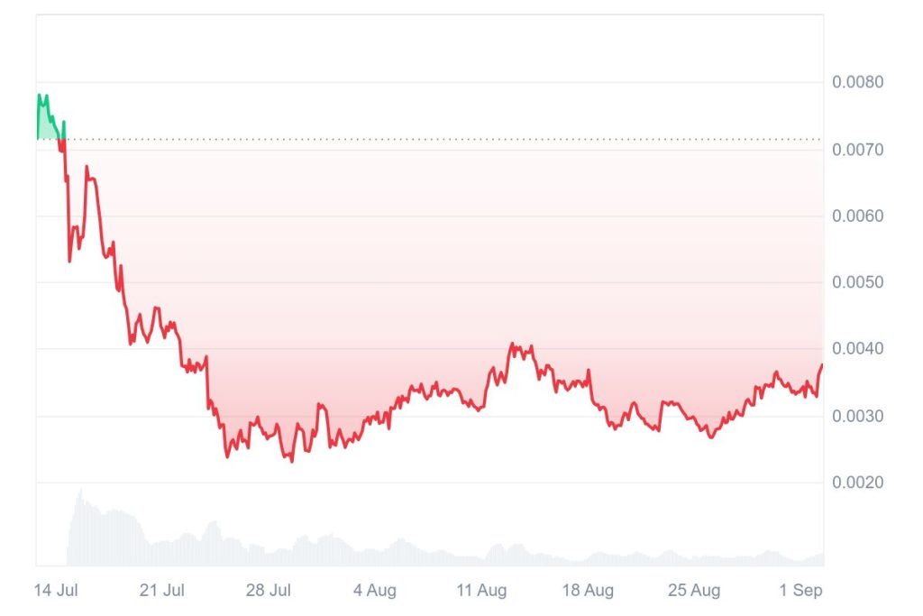Click the 0.0050 price axis label
Viewport: 923px width, 616px height.
(858, 282)
